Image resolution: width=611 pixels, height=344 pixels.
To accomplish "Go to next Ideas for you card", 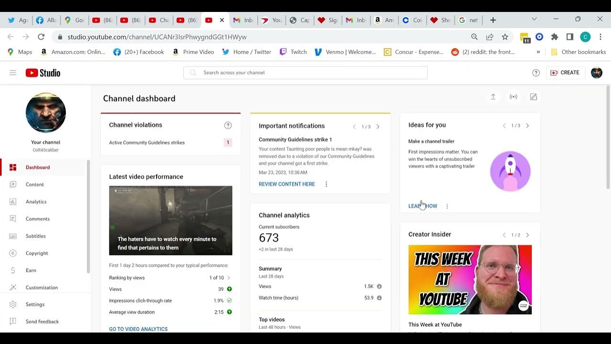I will click(527, 126).
